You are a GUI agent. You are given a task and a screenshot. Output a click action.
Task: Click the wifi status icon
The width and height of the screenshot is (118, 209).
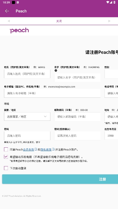108,2
